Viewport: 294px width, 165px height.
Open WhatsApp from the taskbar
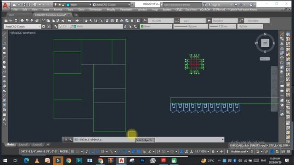[x=153, y=160]
